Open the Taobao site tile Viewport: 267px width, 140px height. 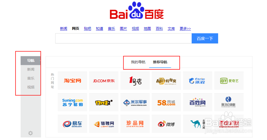pyautogui.click(x=72, y=81)
